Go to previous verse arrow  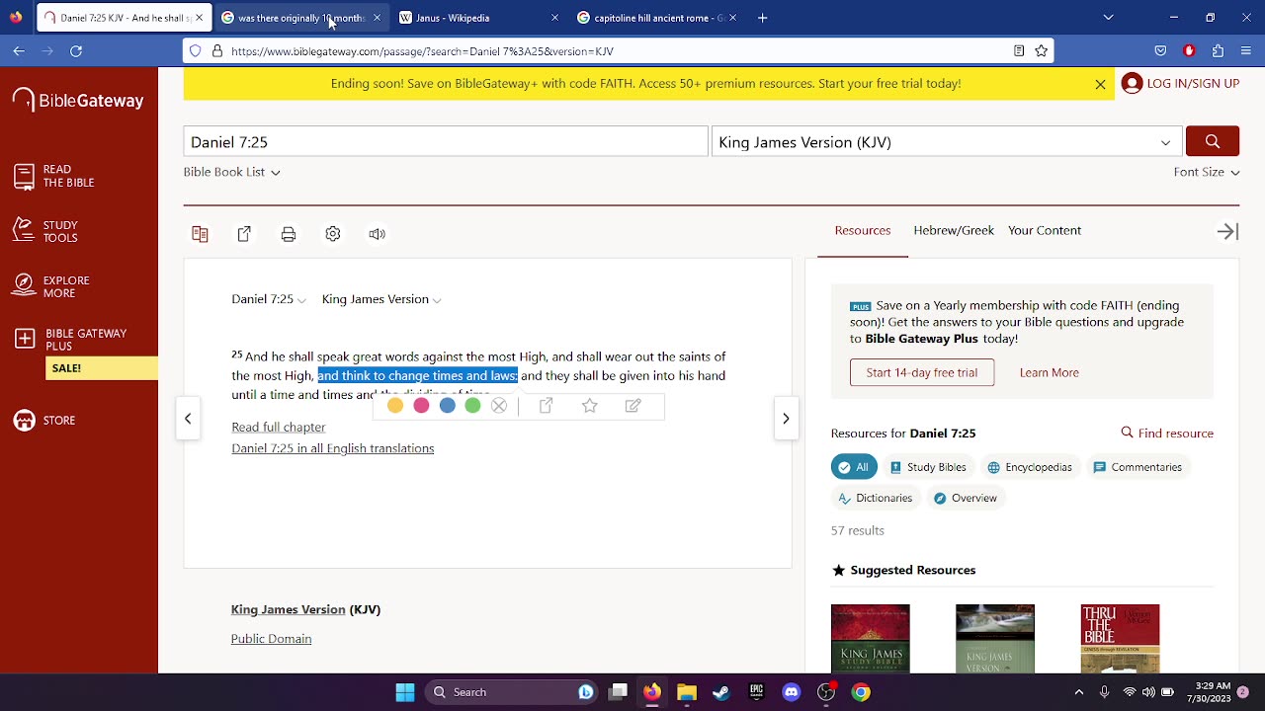[x=188, y=419]
